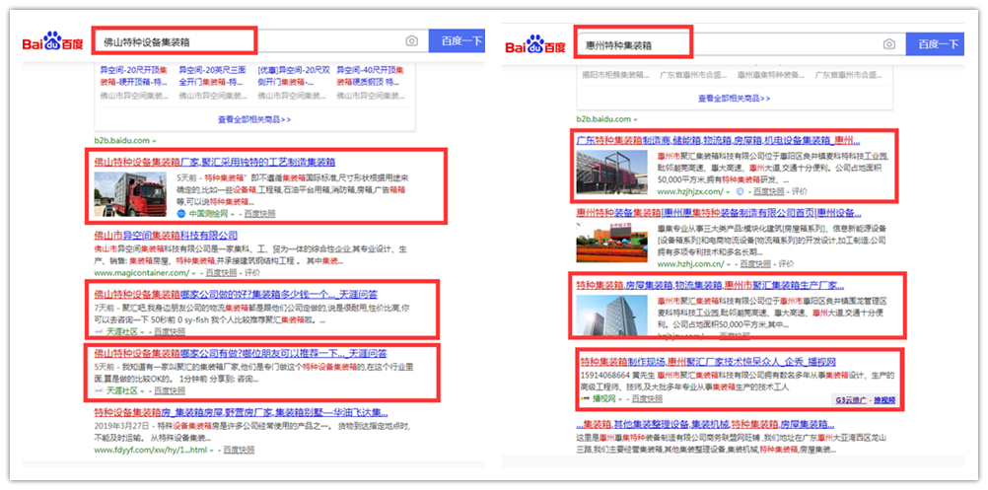Screen dimensions: 988x490
Task: Expand the dropdown arrow after www.fdyyf.com/xw/hy/1...html
Action: pyautogui.click(x=212, y=451)
